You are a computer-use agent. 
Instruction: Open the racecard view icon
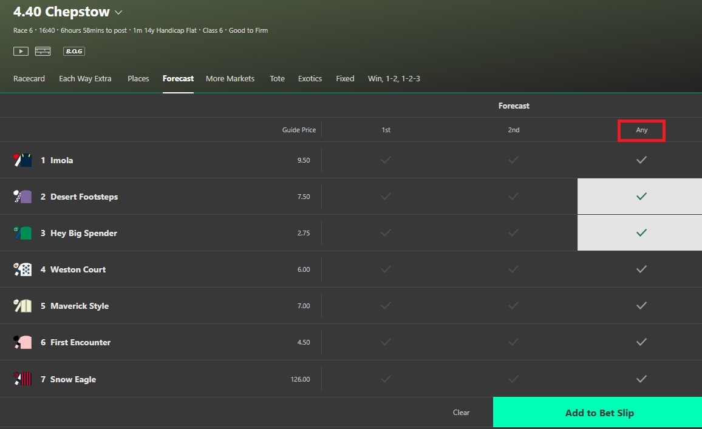[43, 51]
